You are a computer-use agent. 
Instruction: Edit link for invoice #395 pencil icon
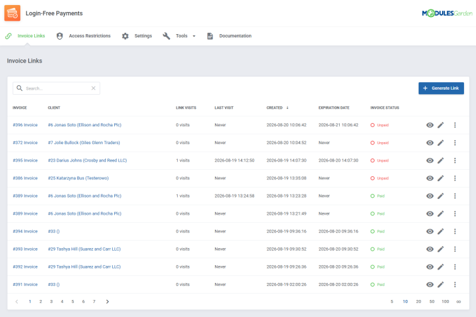(x=441, y=160)
